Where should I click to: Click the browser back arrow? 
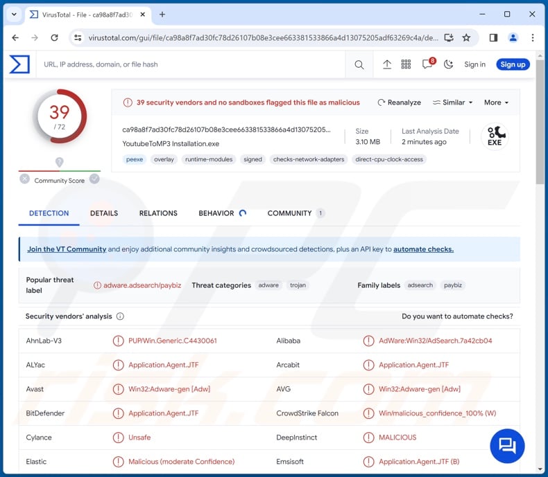[15, 37]
